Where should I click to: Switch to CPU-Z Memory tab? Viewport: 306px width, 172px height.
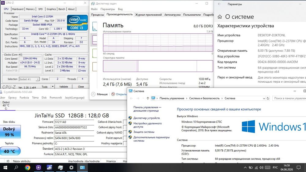pos(30,9)
